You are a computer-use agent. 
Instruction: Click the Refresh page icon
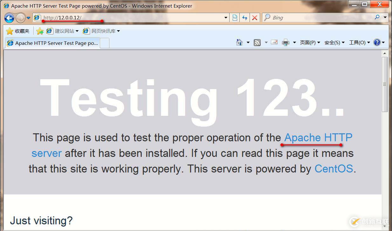pos(244,18)
